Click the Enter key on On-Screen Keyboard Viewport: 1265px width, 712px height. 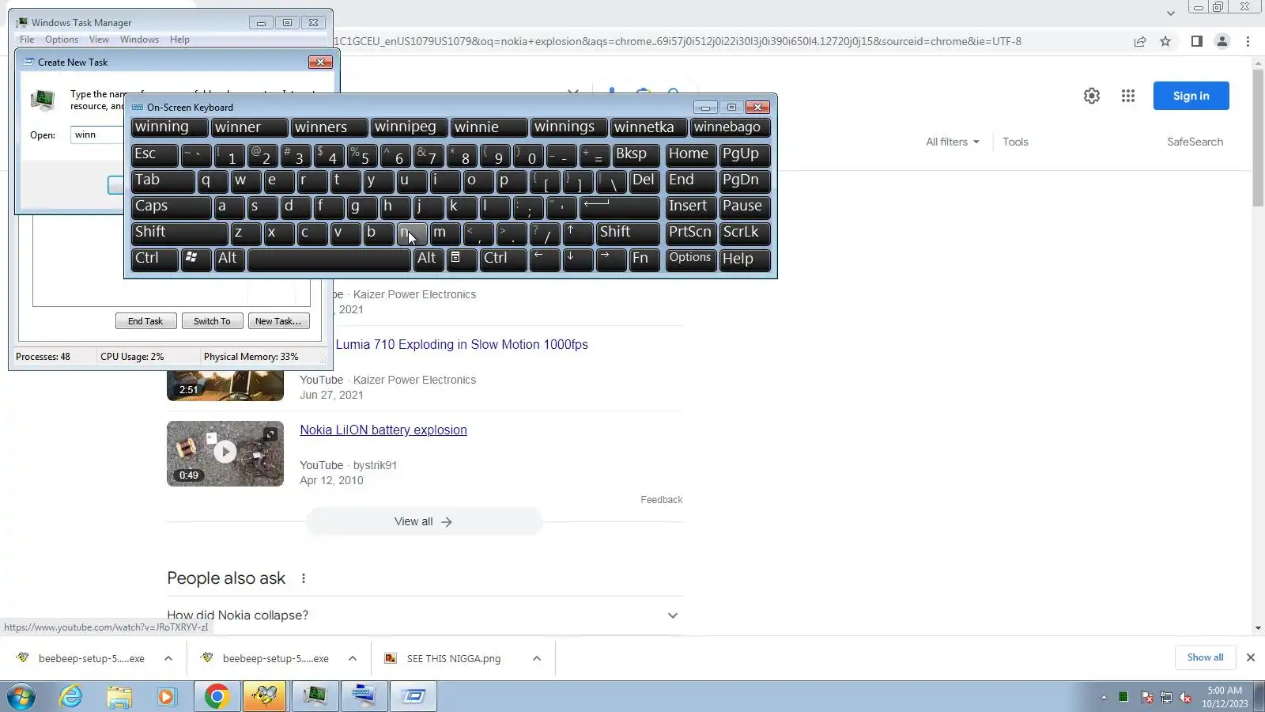pyautogui.click(x=620, y=206)
